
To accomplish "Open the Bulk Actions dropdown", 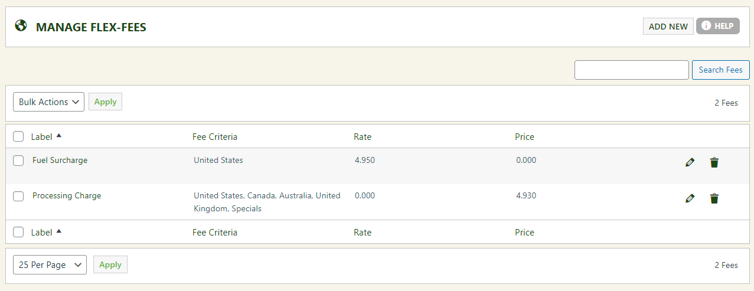I will [x=48, y=102].
